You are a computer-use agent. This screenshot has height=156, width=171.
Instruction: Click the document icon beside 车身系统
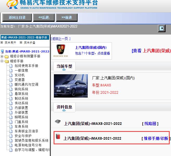coord(11,126)
